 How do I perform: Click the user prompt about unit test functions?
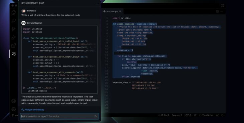pyautogui.click(x=51, y=15)
